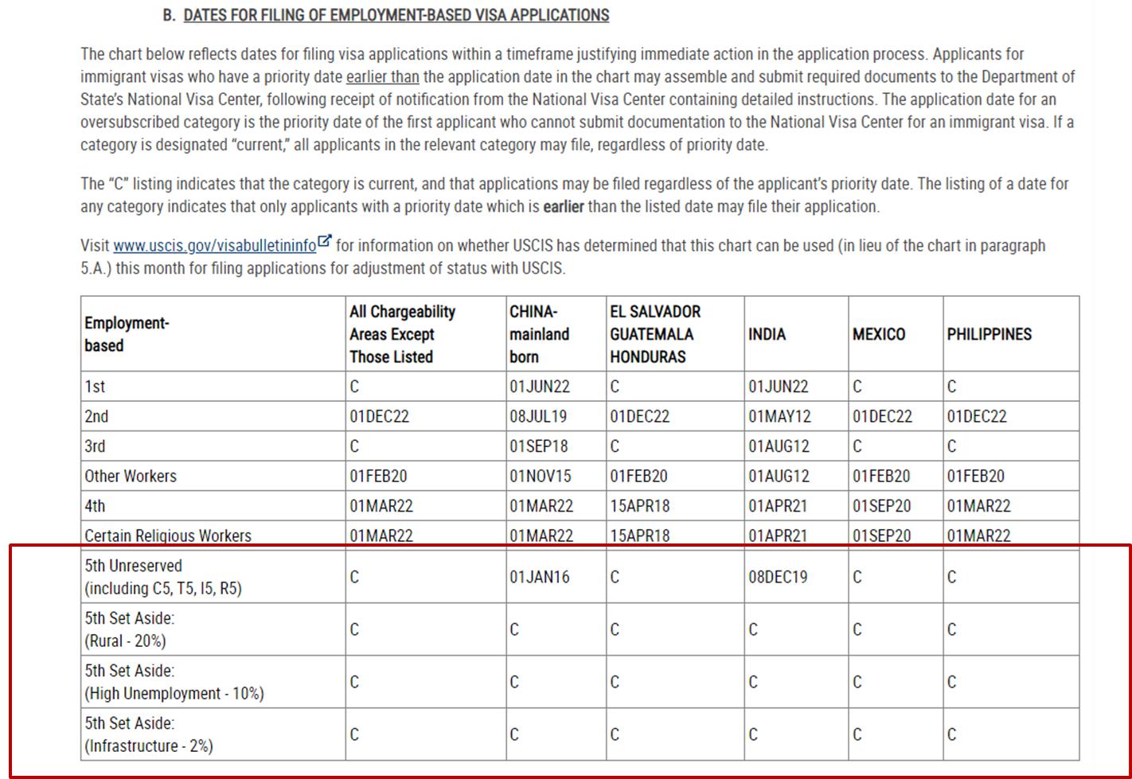Click the external link icon after visabulletininfo

[325, 242]
